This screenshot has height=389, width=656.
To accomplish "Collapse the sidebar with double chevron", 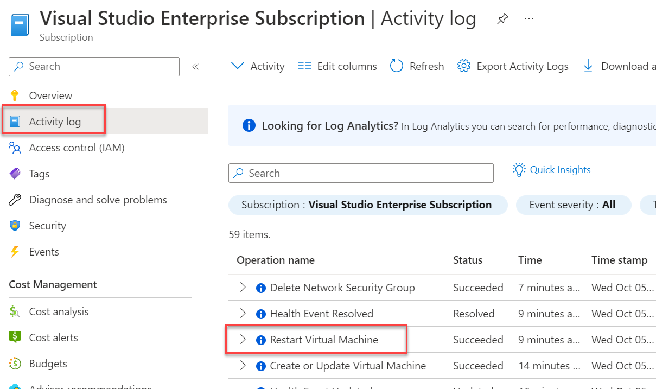I will (x=195, y=67).
